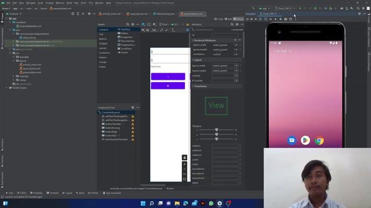Adjust the first rotation slider
Screen dimensions: 371x208
216,130
